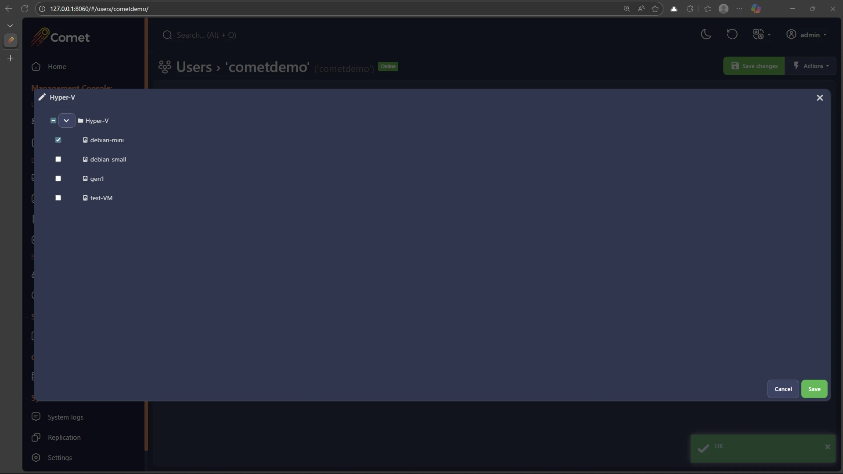
Task: Click the Users group icon in header
Action: click(165, 67)
